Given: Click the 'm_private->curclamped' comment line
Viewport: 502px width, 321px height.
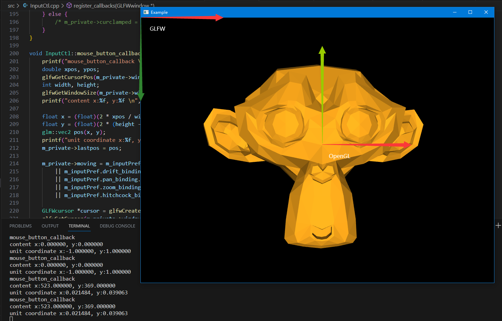Looking at the screenshot, I should click(x=97, y=22).
